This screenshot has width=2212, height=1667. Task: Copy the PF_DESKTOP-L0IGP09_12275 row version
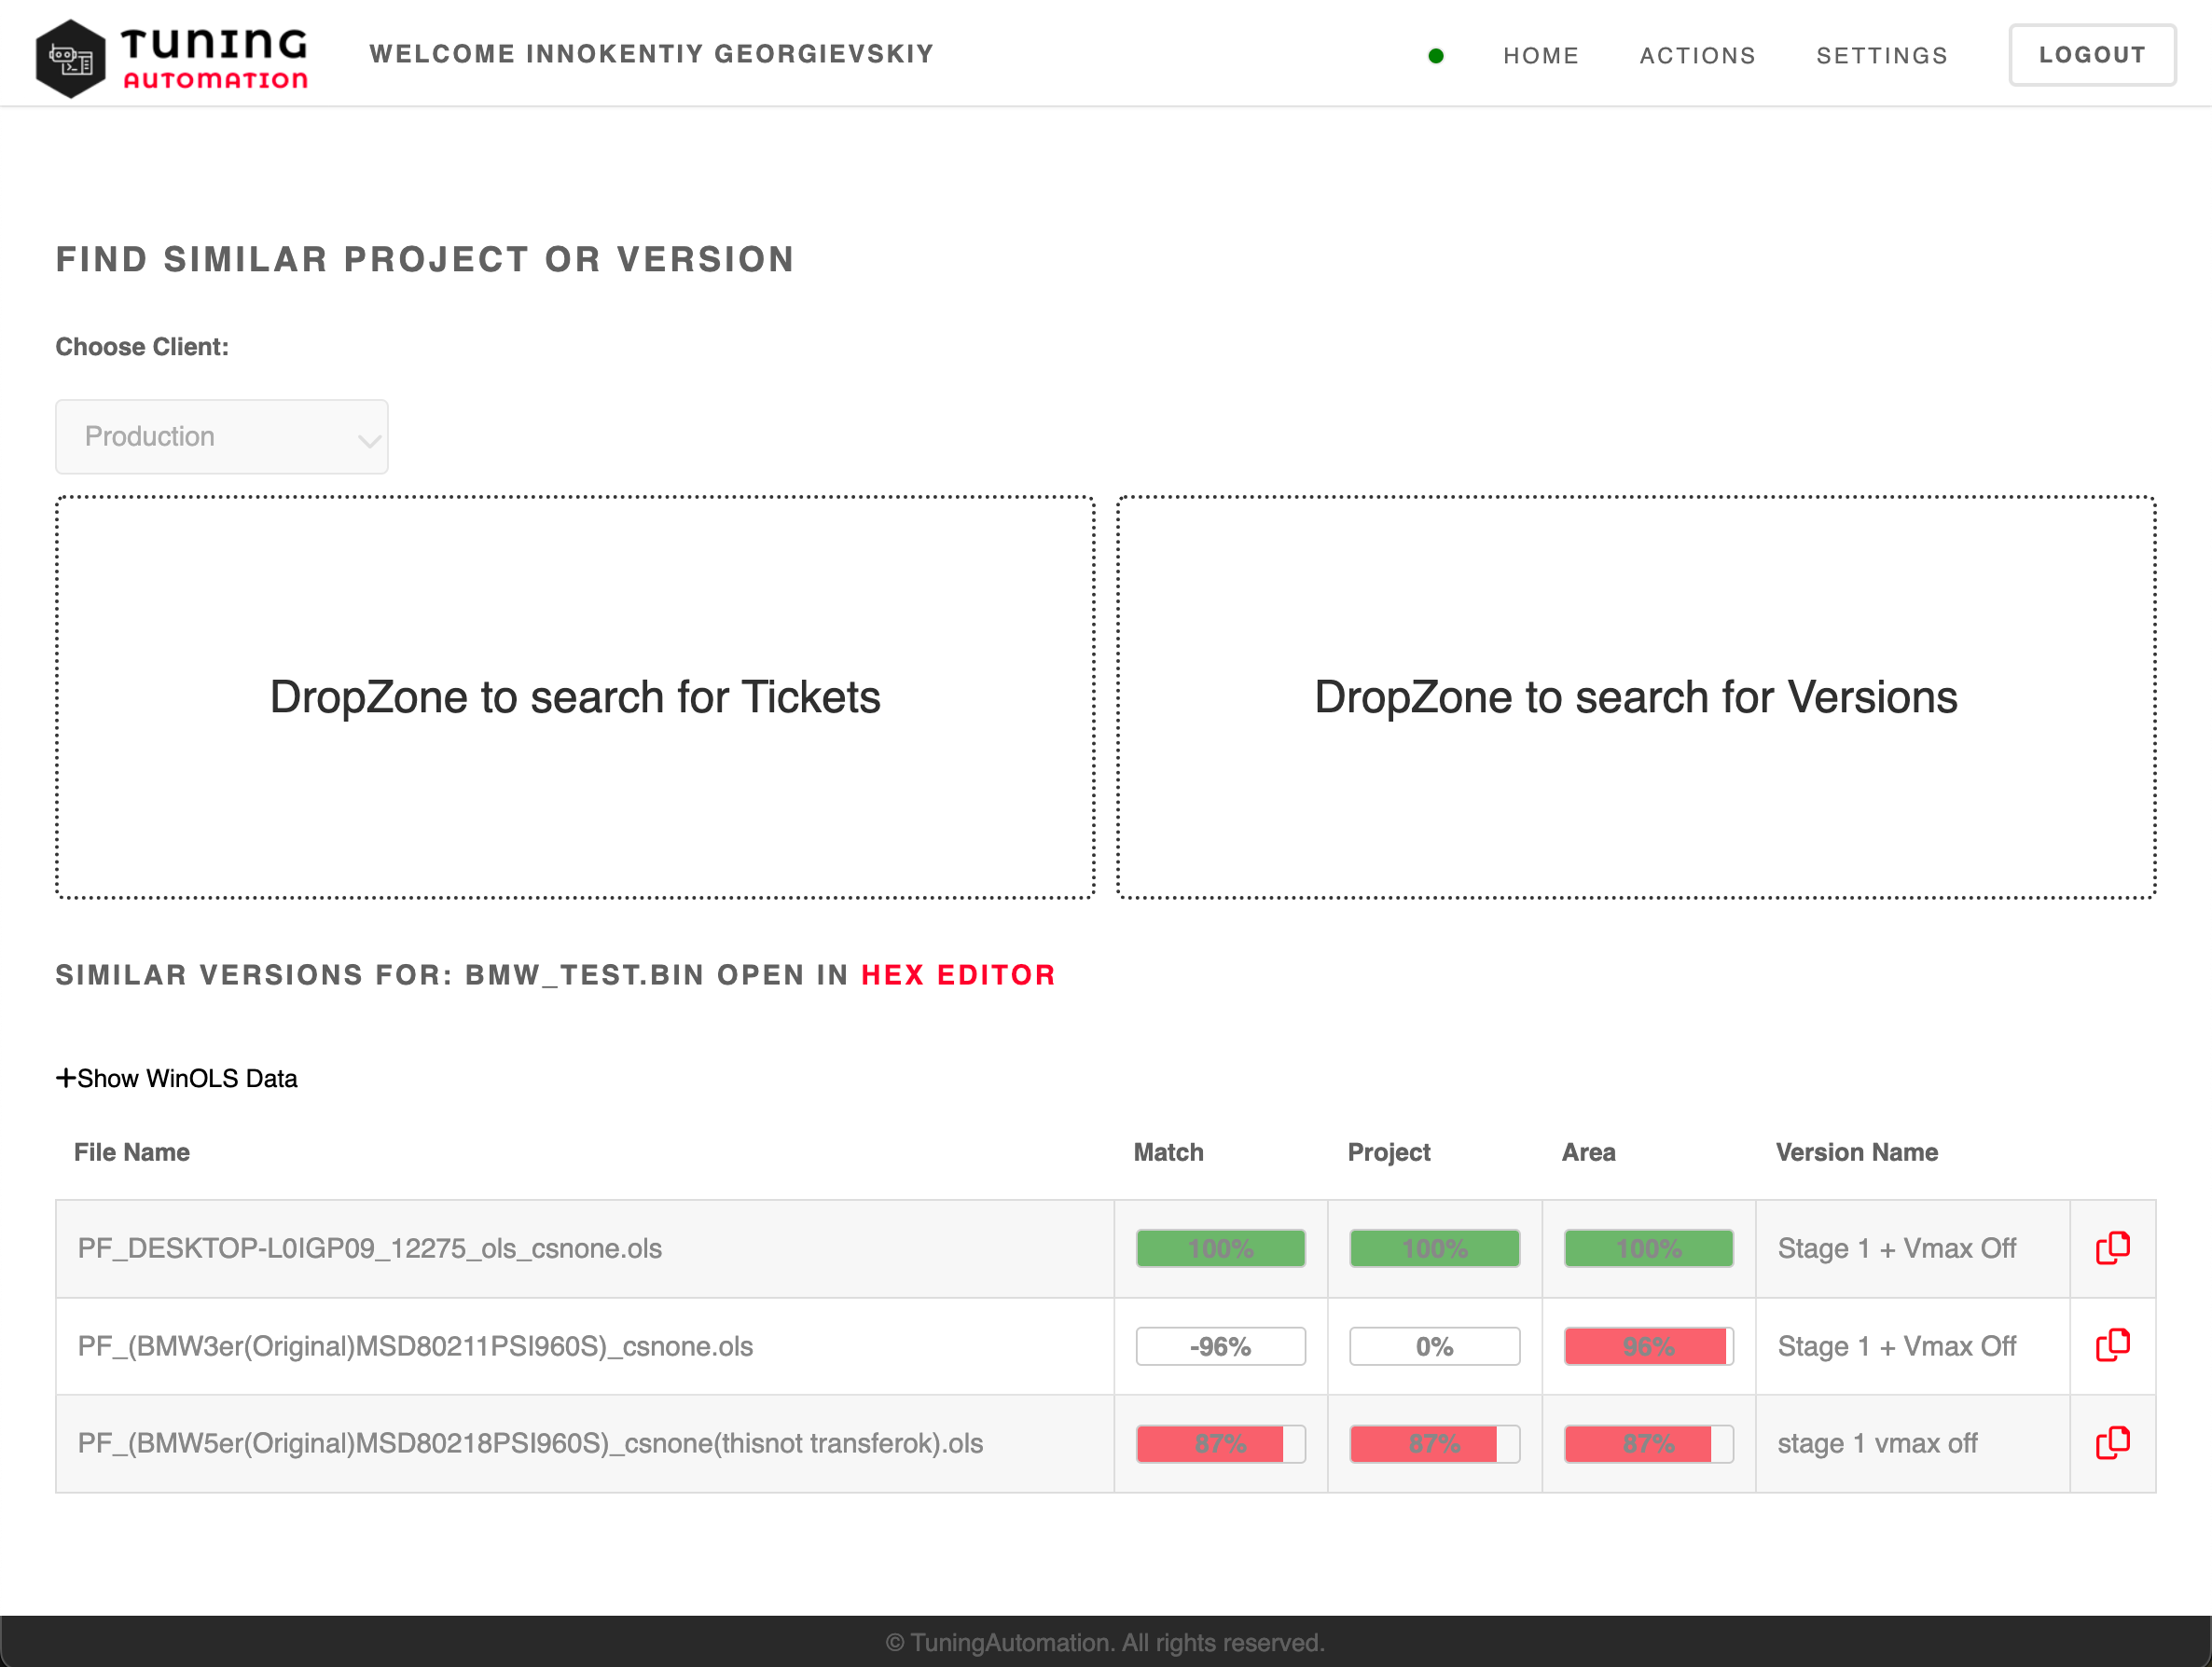coord(2112,1248)
